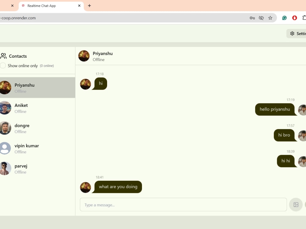Open a new browser tab
The image size is (306, 229).
[89, 5]
